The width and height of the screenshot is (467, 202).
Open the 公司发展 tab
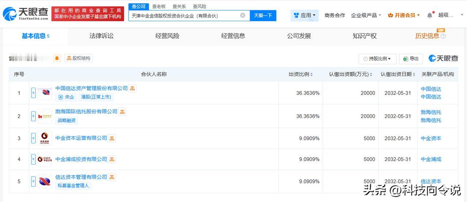pos(299,36)
